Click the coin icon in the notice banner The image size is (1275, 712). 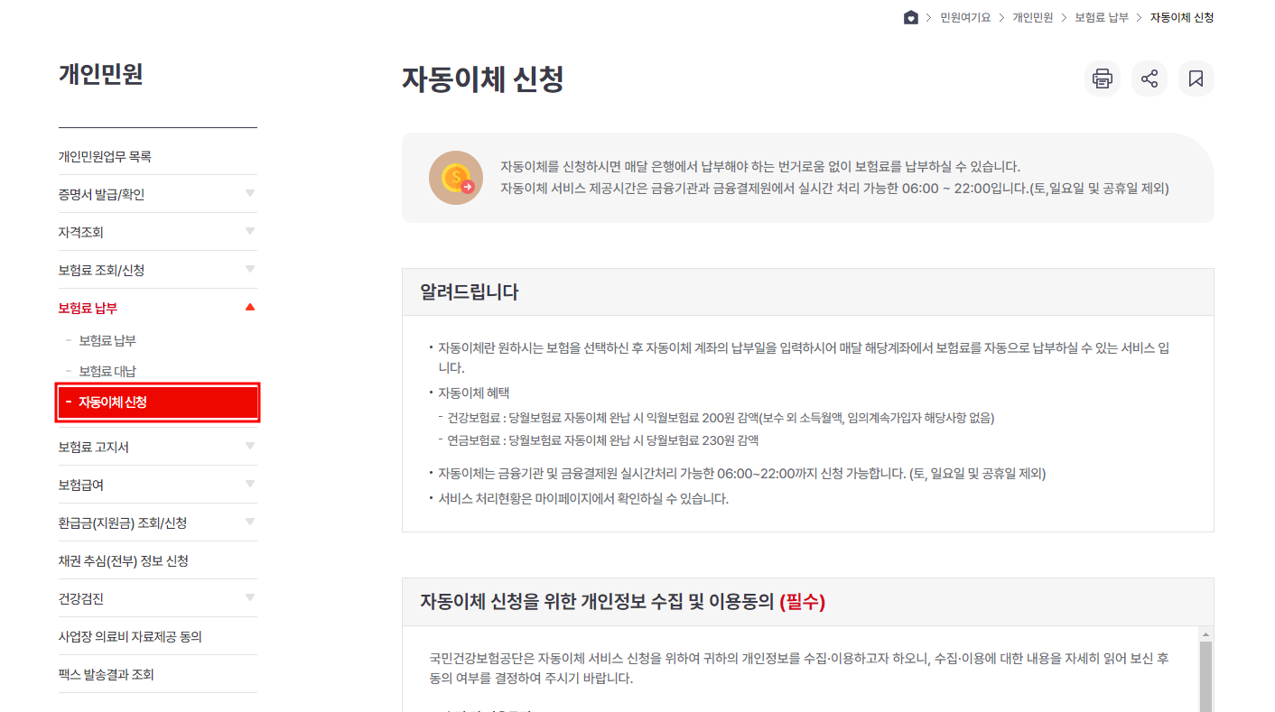point(455,178)
